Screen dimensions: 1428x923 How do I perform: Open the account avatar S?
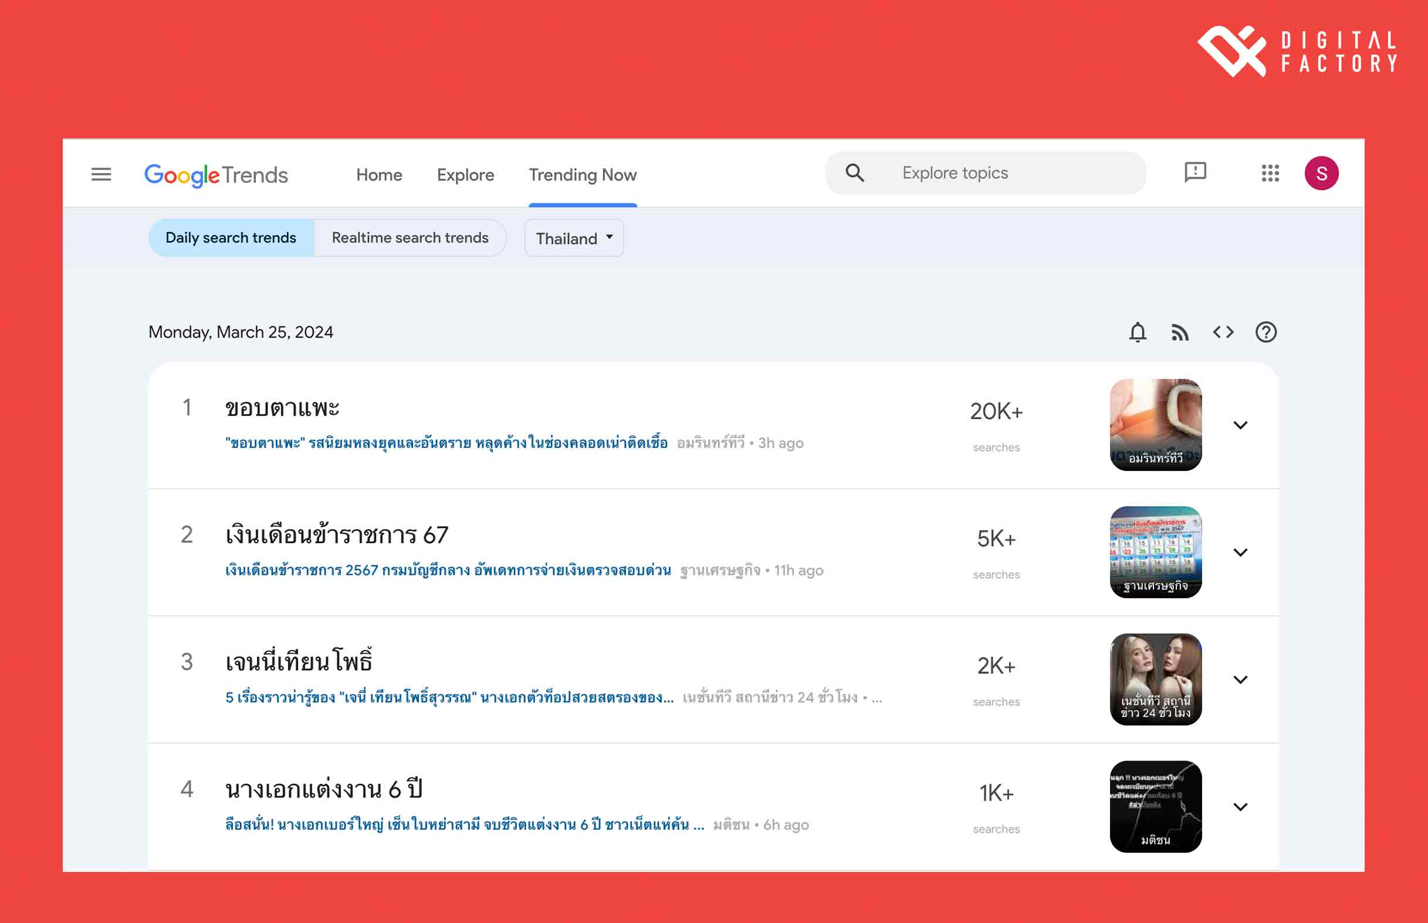tap(1321, 173)
